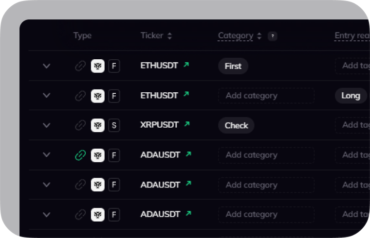Screen dimensions: 370x238
Task: Click the Type column header
Action: click(82, 35)
